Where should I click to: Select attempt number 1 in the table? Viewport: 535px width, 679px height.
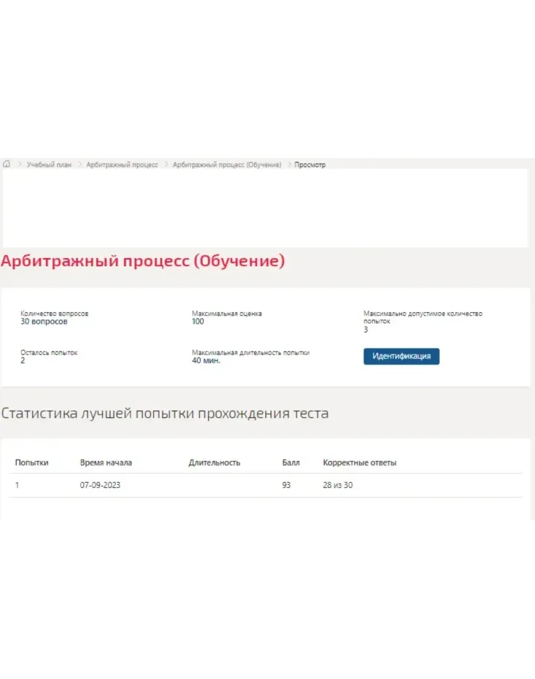tap(17, 486)
